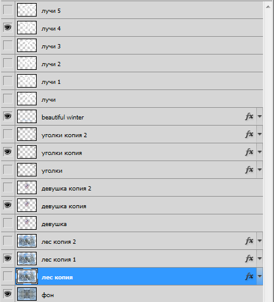Click fx icon on selected лес копия layer
274x302 pixels.
250,276
